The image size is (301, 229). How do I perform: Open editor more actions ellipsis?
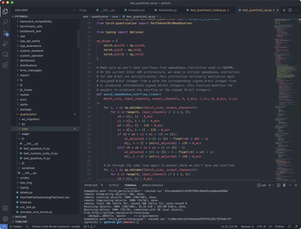pyautogui.click(x=296, y=10)
